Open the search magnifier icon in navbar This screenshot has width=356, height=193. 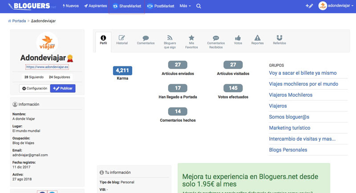[198, 6]
